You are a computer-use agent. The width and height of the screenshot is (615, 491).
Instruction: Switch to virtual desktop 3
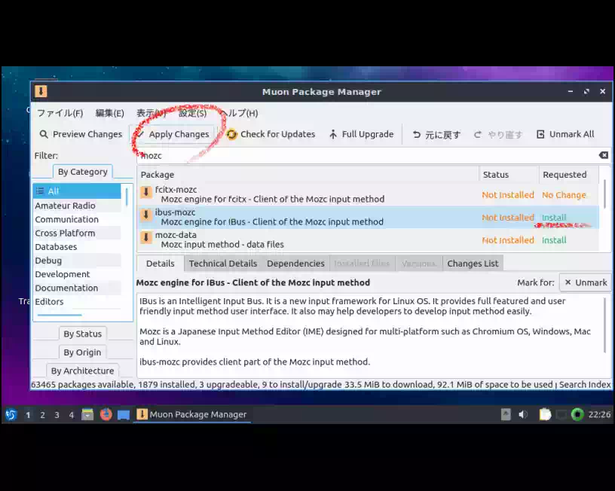click(57, 415)
